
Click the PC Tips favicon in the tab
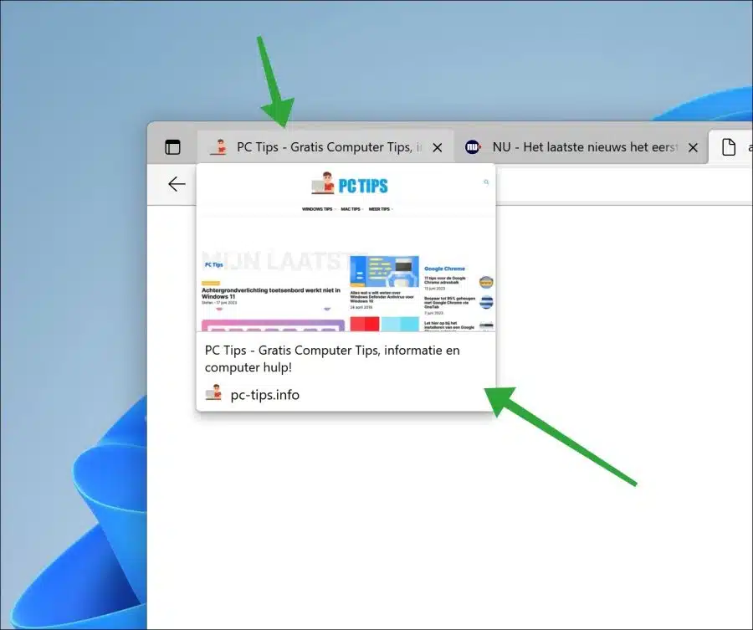tap(218, 147)
